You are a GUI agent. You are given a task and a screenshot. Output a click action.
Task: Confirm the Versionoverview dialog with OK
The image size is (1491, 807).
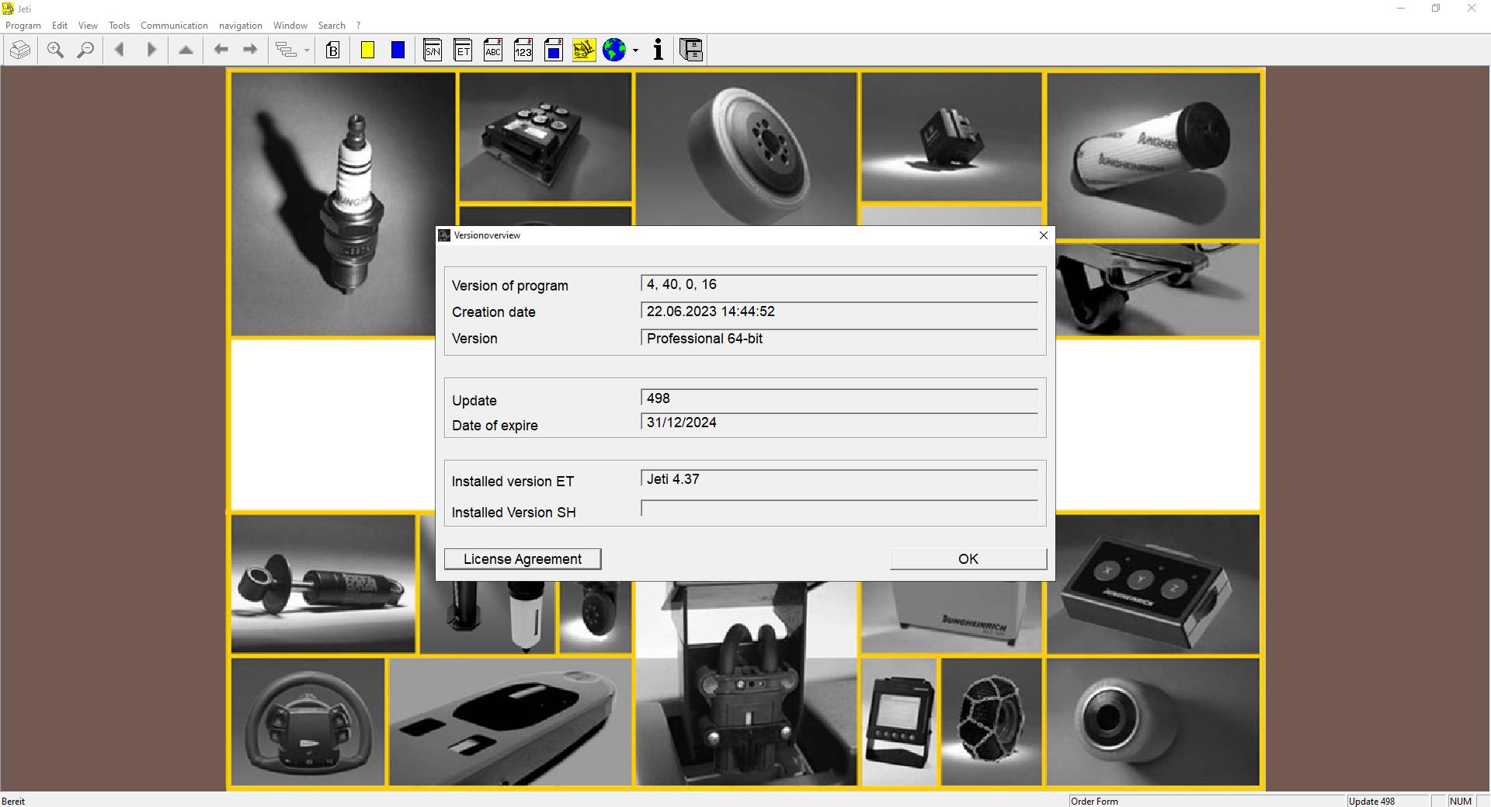(x=968, y=559)
